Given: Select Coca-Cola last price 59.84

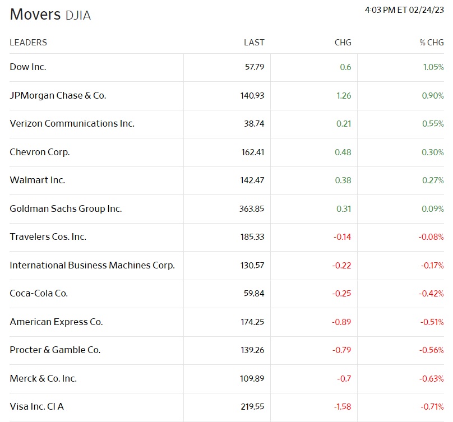Looking at the screenshot, I should [254, 294].
